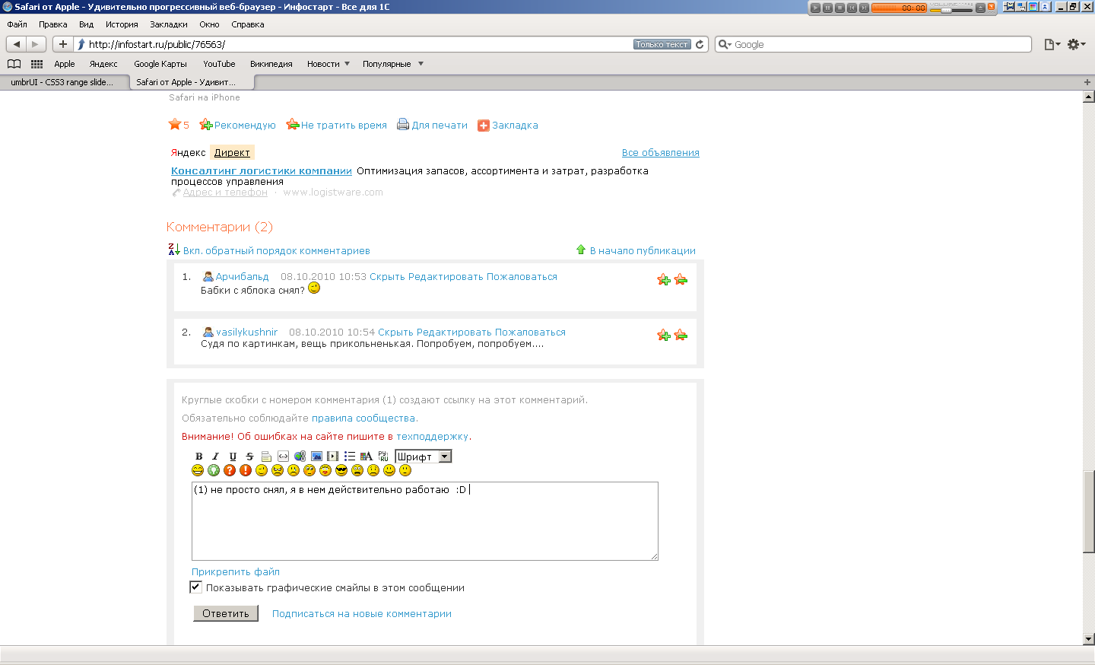Open the История menu
The width and height of the screenshot is (1095, 665).
[122, 24]
